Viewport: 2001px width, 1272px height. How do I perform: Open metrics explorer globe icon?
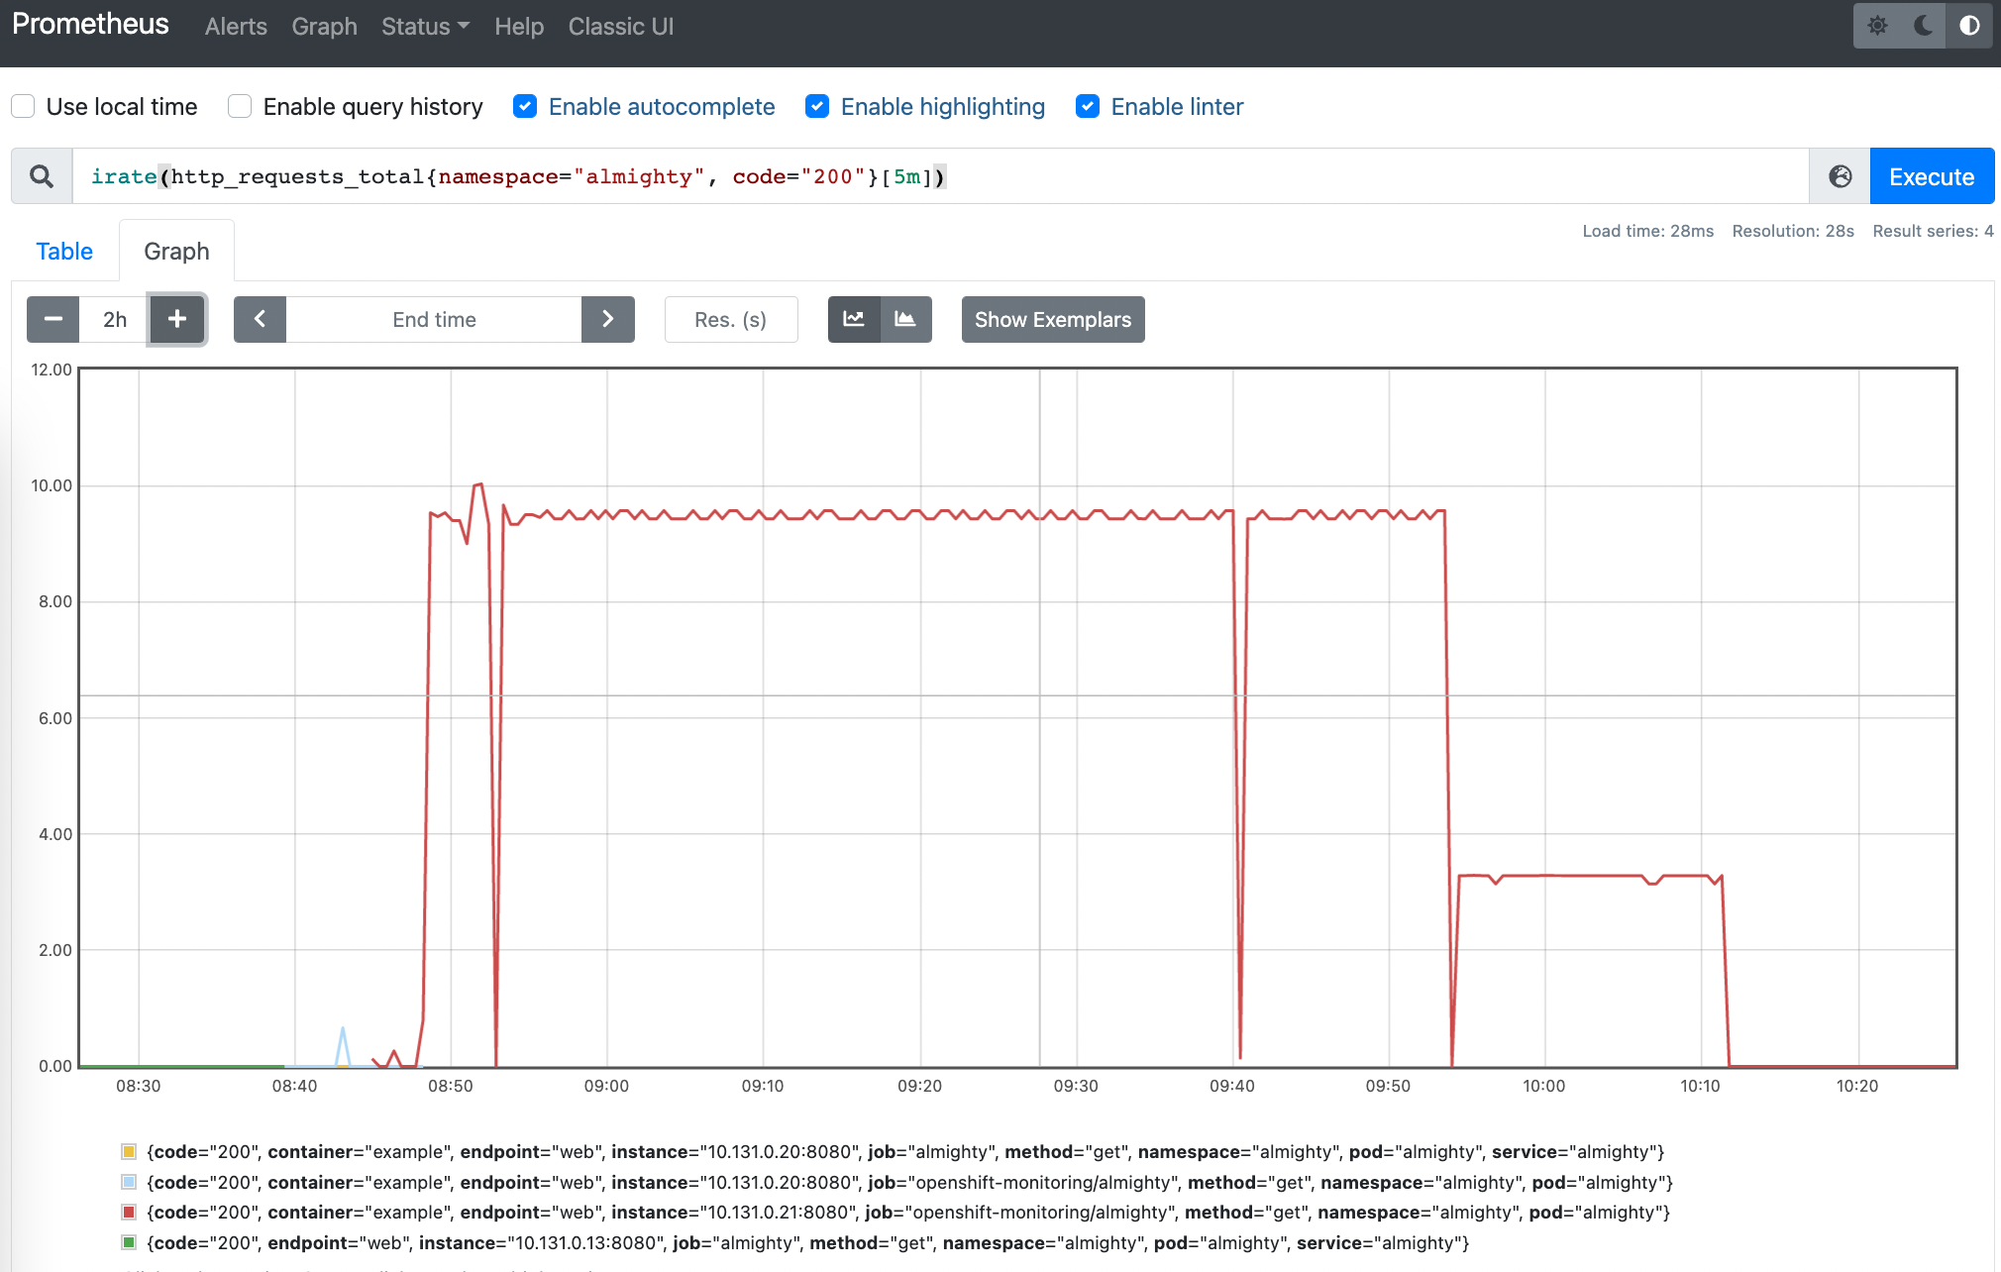tap(1840, 176)
